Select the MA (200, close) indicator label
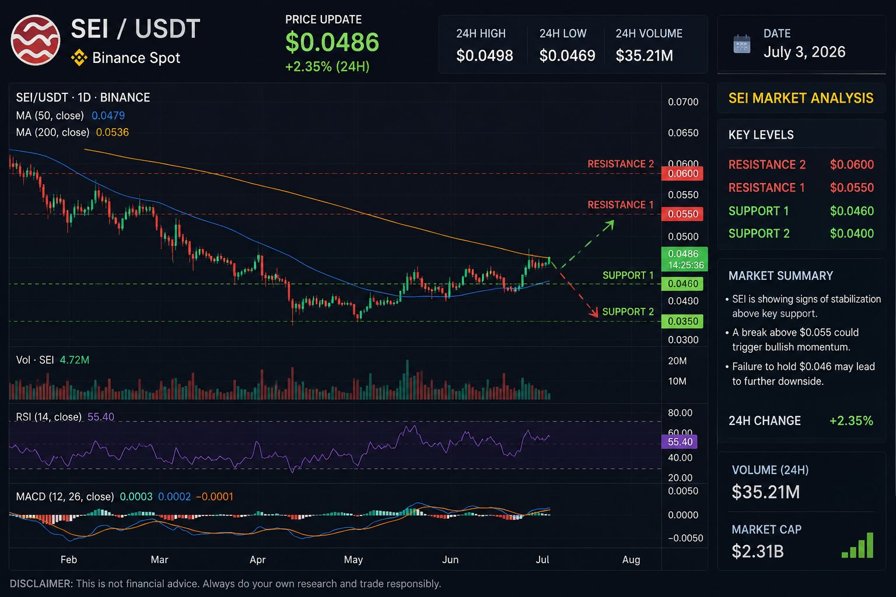 click(52, 132)
